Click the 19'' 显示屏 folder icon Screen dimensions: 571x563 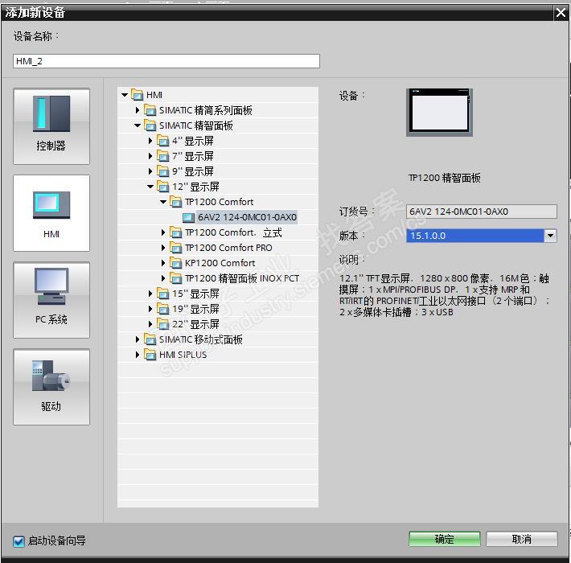coord(163,309)
